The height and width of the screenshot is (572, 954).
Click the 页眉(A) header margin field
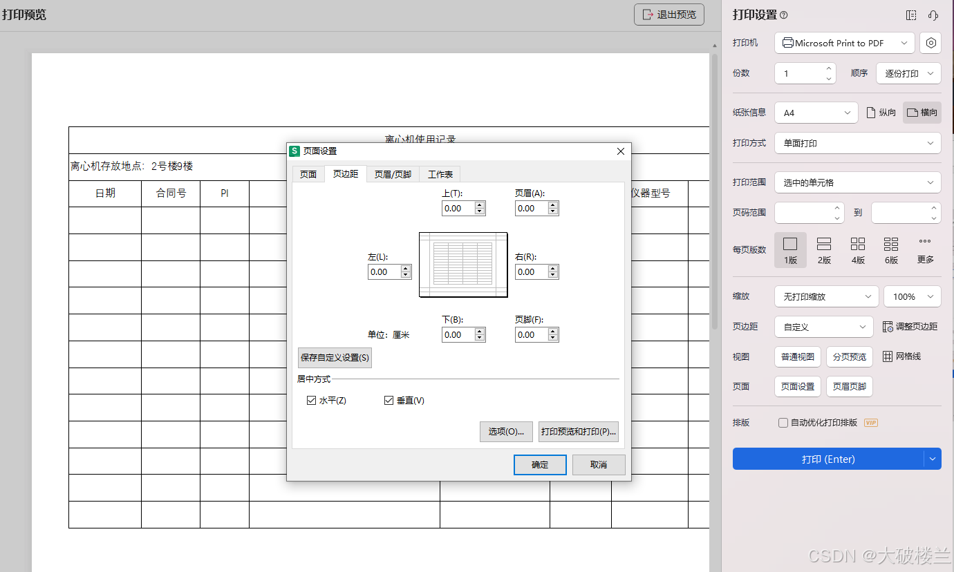point(531,209)
